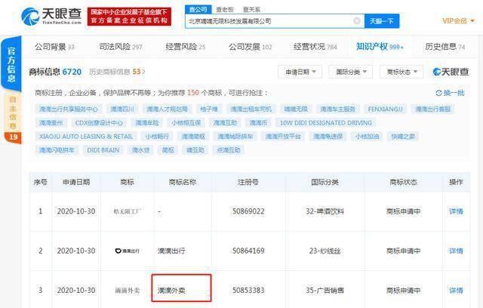Open 详情 for registration number 50869022
This screenshot has width=483, height=308.
pyautogui.click(x=456, y=211)
